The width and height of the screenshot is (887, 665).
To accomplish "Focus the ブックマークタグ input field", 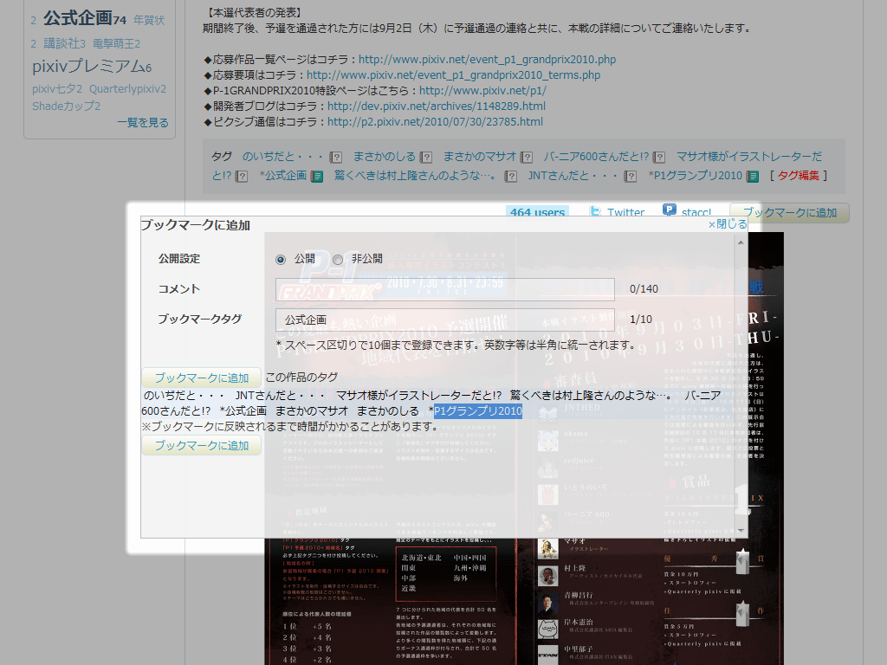I will 444,320.
